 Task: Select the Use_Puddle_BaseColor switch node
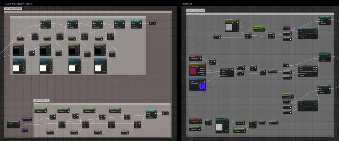(325, 20)
